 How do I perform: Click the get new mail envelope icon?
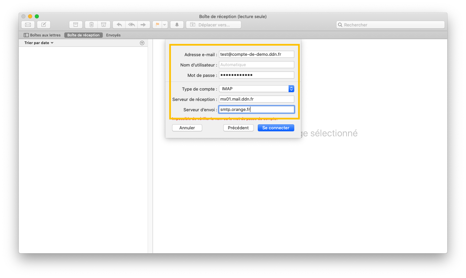(28, 25)
